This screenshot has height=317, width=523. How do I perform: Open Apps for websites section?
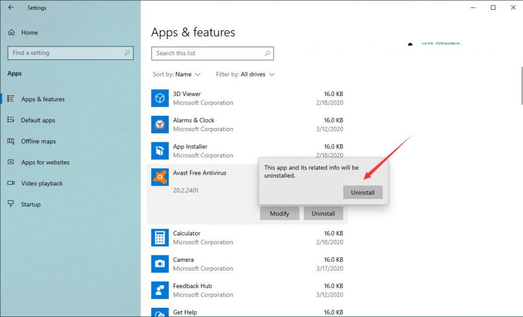[45, 162]
